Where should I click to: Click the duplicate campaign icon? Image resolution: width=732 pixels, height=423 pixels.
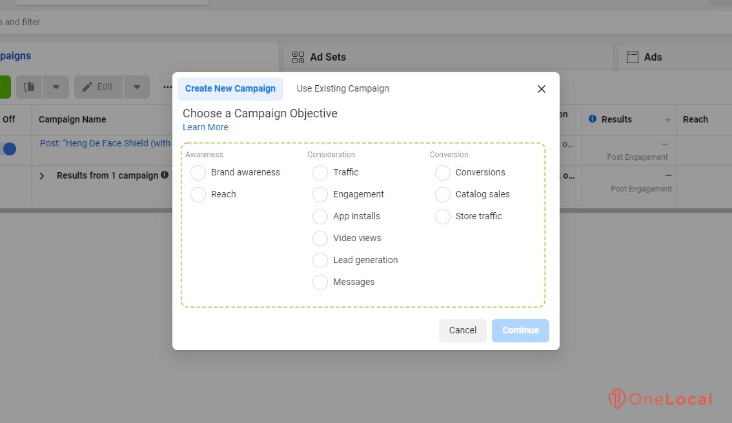click(30, 87)
